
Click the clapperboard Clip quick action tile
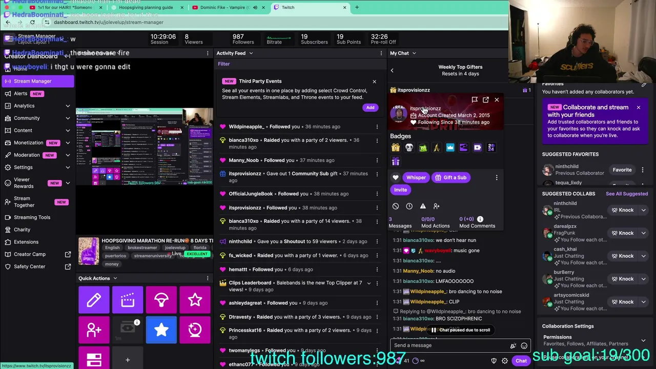pos(128,300)
